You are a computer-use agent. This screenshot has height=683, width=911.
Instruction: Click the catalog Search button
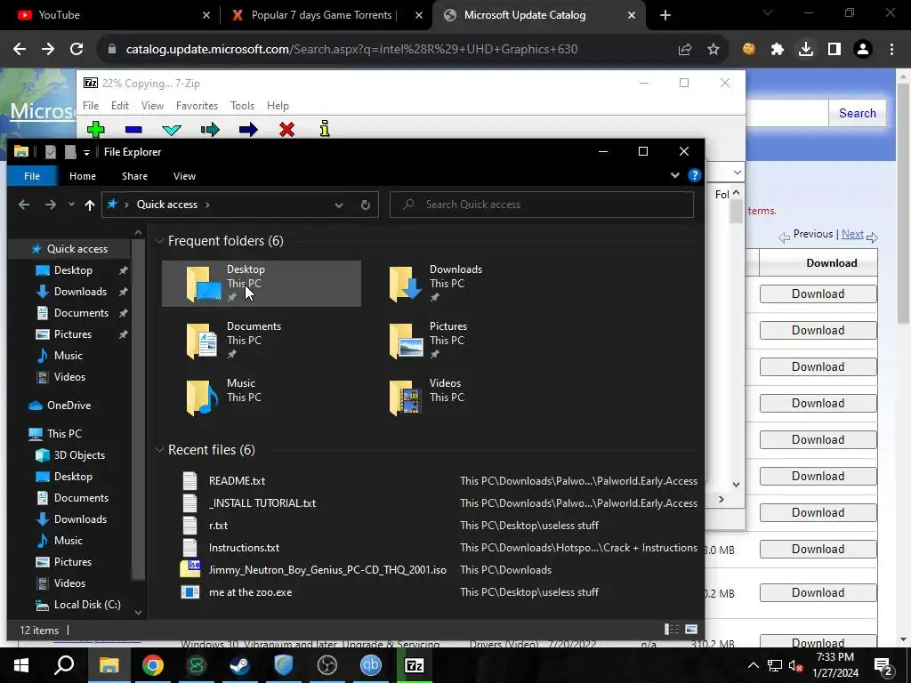point(857,113)
